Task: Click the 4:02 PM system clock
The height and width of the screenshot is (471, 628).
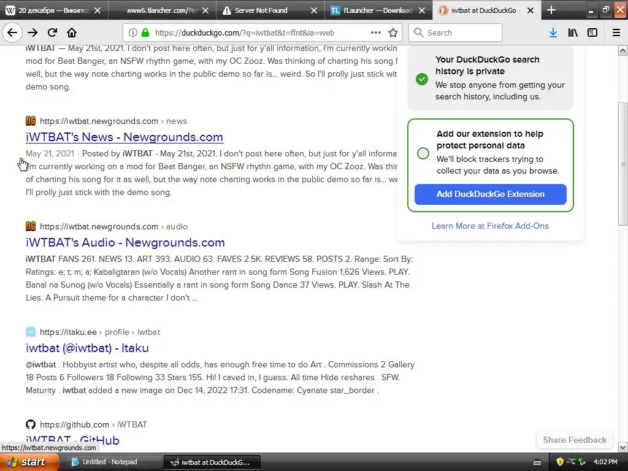Action: (605, 462)
